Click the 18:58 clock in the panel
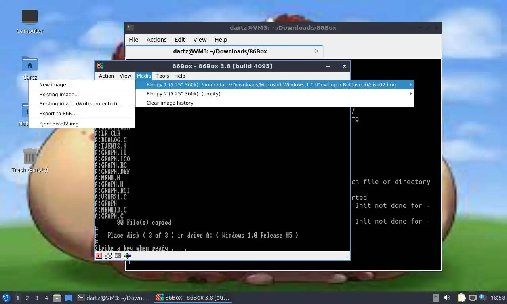The height and width of the screenshot is (304, 507). tap(498, 298)
